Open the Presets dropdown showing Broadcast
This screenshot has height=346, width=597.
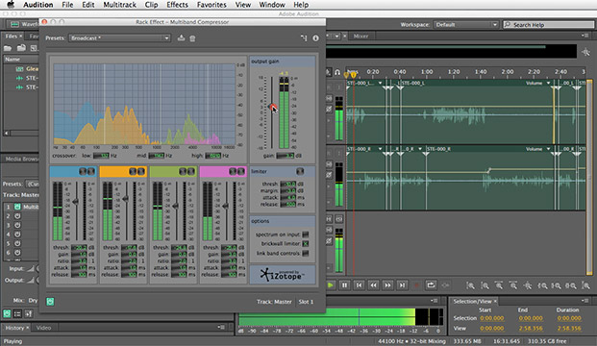point(119,38)
